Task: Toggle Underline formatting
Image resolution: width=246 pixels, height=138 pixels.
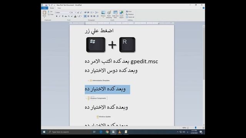Action: point(63,16)
